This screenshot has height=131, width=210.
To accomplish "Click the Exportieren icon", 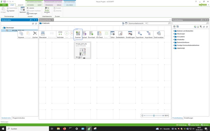I will tap(139, 34).
